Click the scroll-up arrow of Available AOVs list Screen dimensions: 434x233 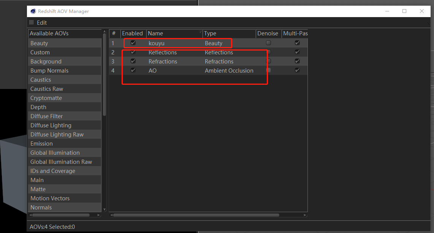[105, 31]
